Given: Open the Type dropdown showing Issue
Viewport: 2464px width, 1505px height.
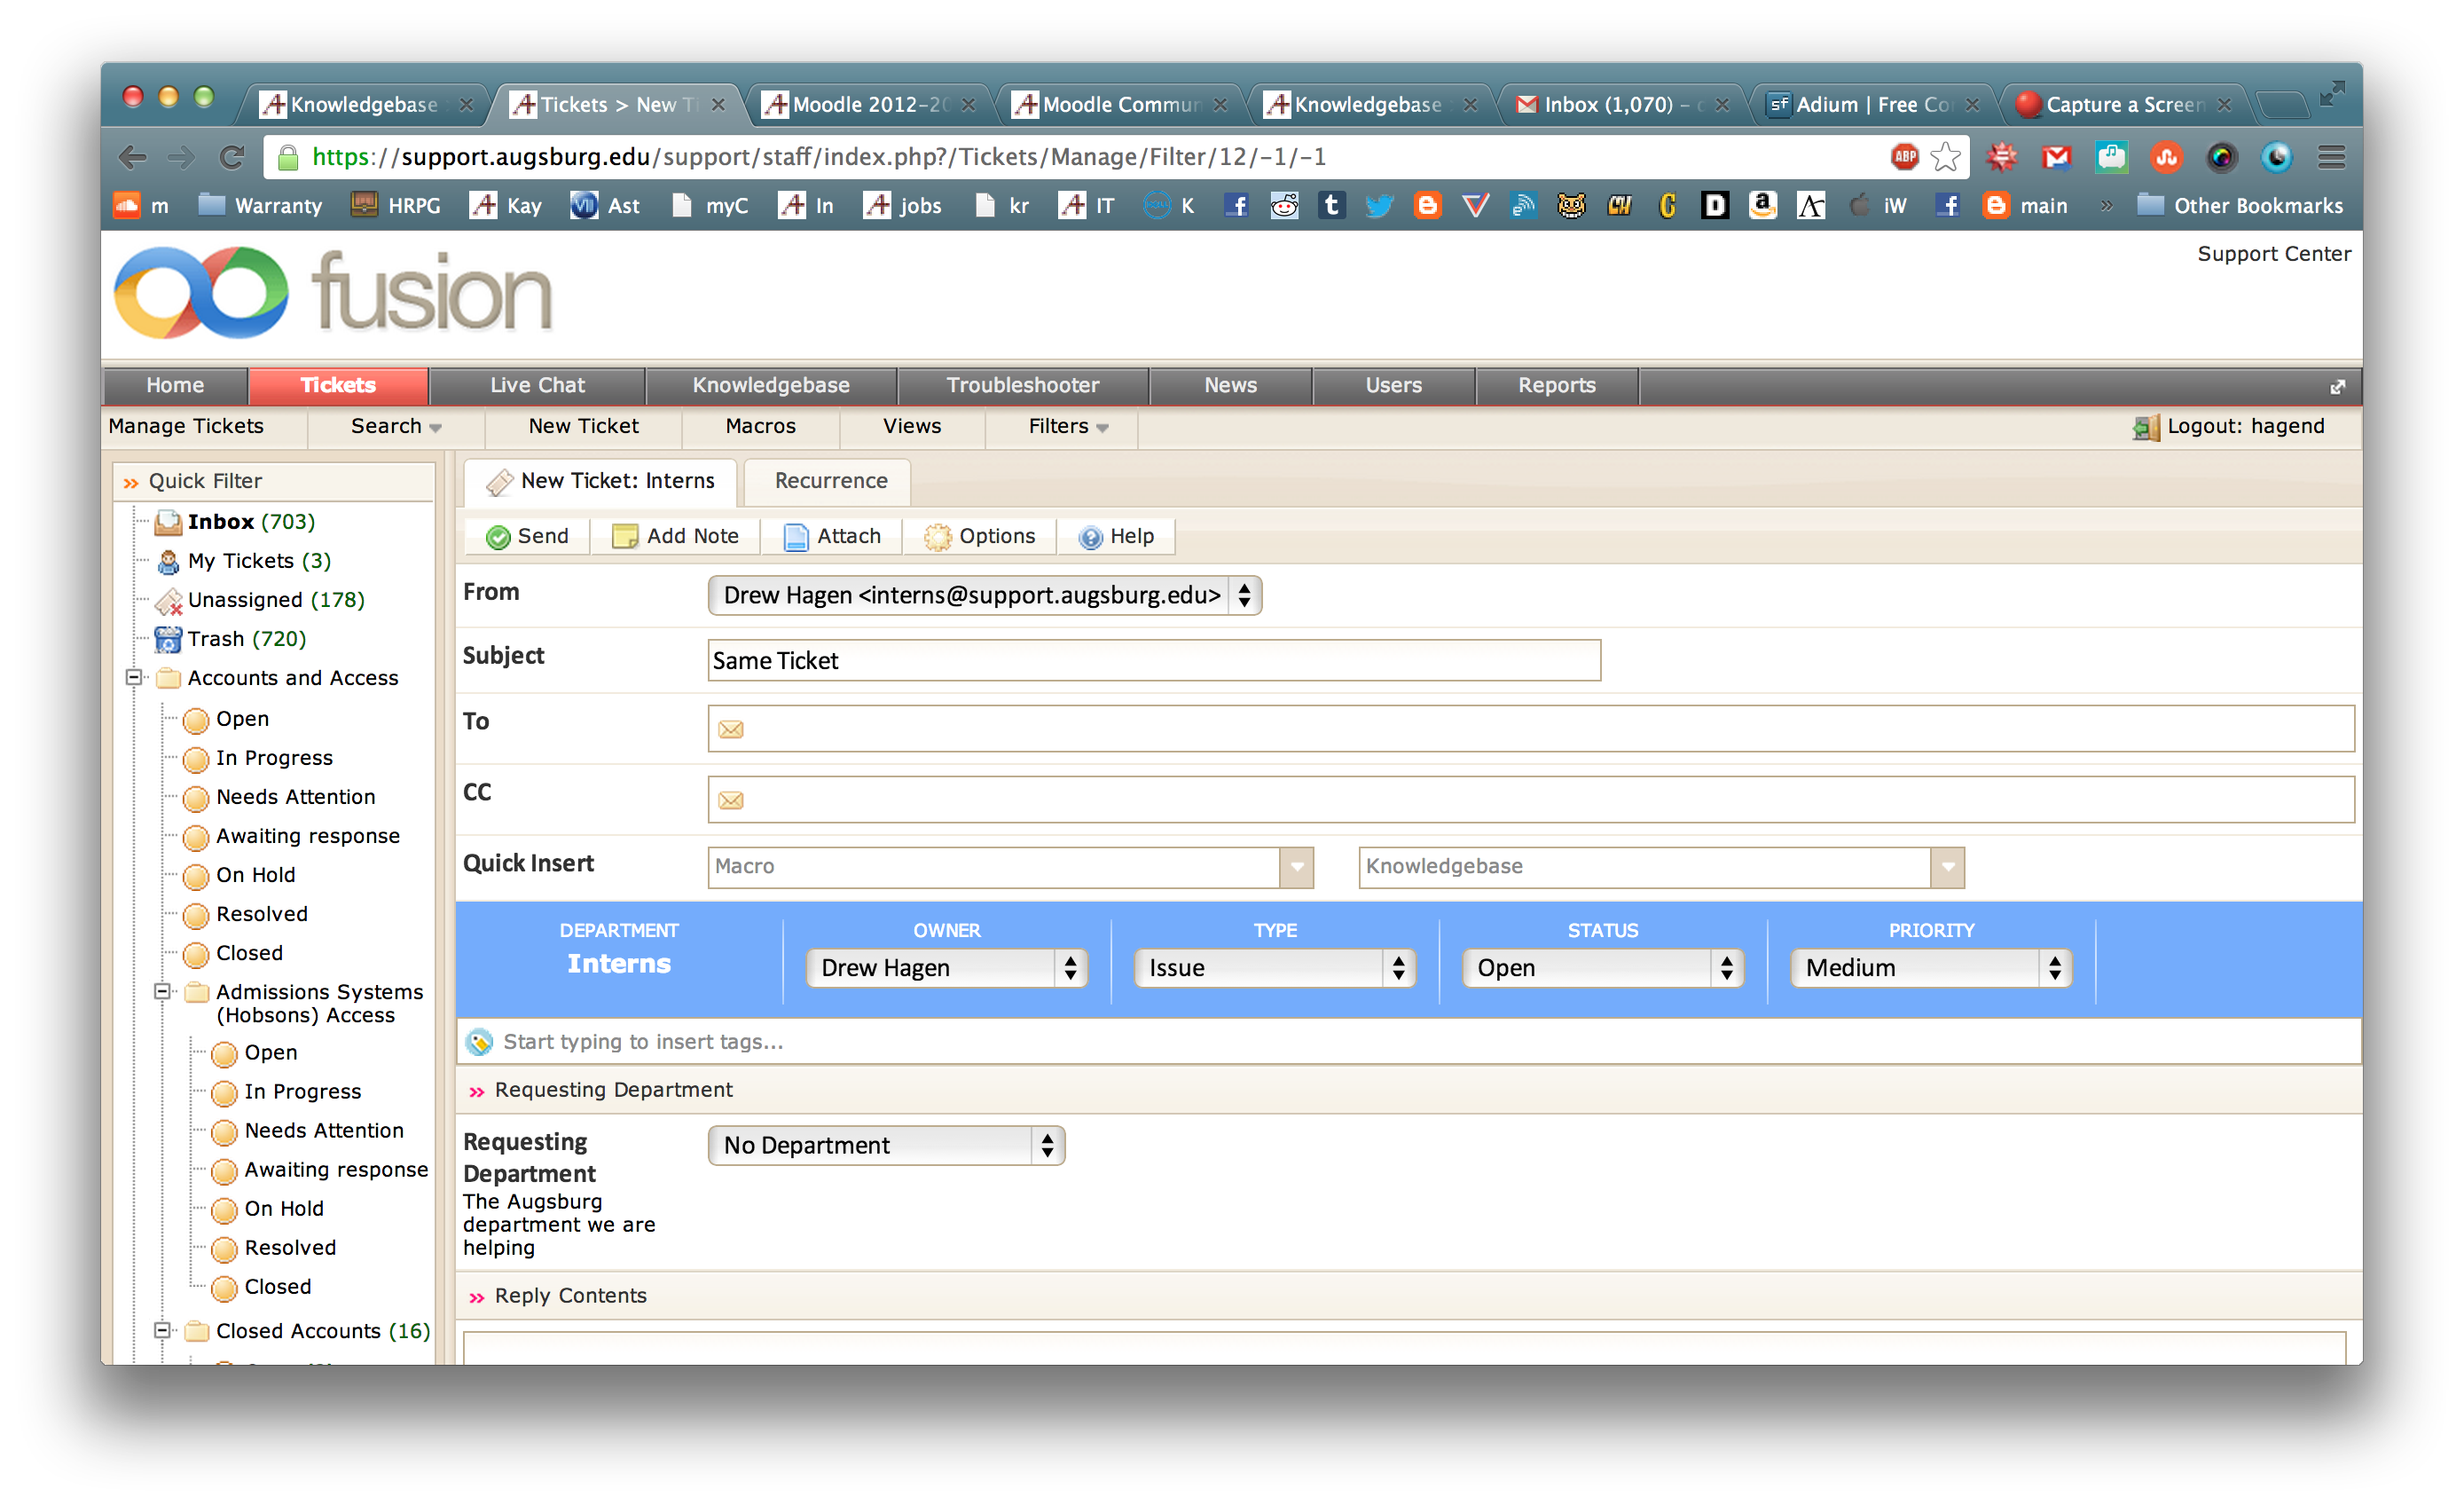Looking at the screenshot, I should pyautogui.click(x=1274, y=967).
